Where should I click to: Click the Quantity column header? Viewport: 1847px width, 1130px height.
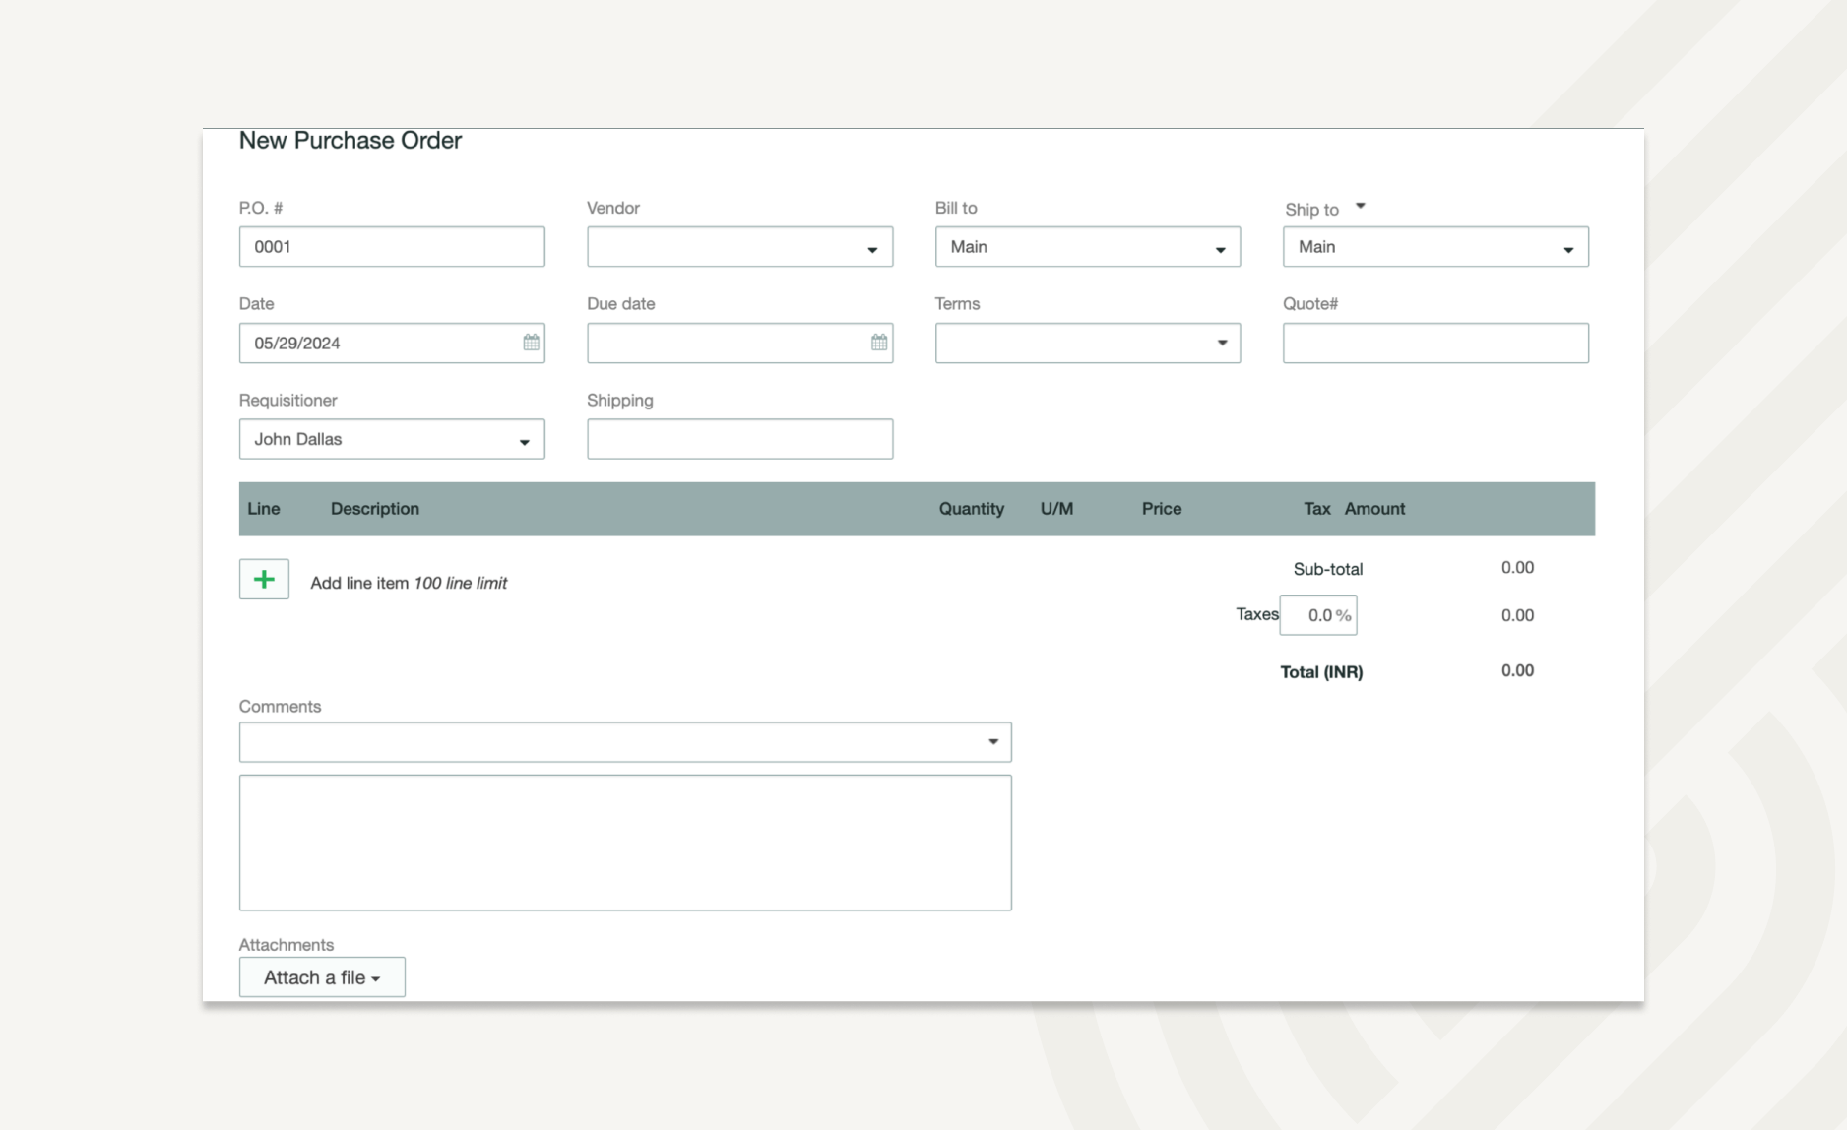972,509
